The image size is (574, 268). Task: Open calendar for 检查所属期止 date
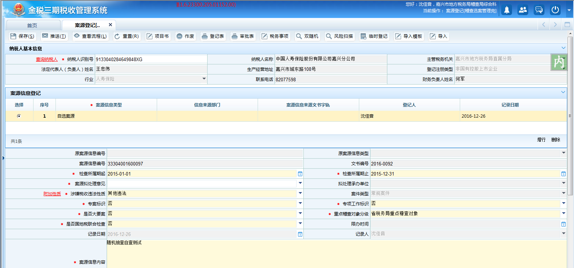563,174
